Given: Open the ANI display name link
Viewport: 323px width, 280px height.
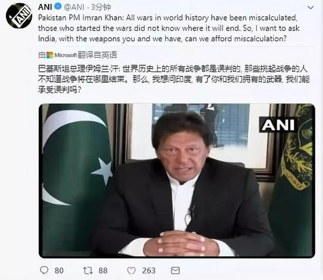Looking at the screenshot, I should (x=45, y=7).
